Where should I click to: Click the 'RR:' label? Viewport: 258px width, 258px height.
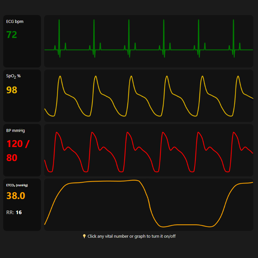click(10, 212)
